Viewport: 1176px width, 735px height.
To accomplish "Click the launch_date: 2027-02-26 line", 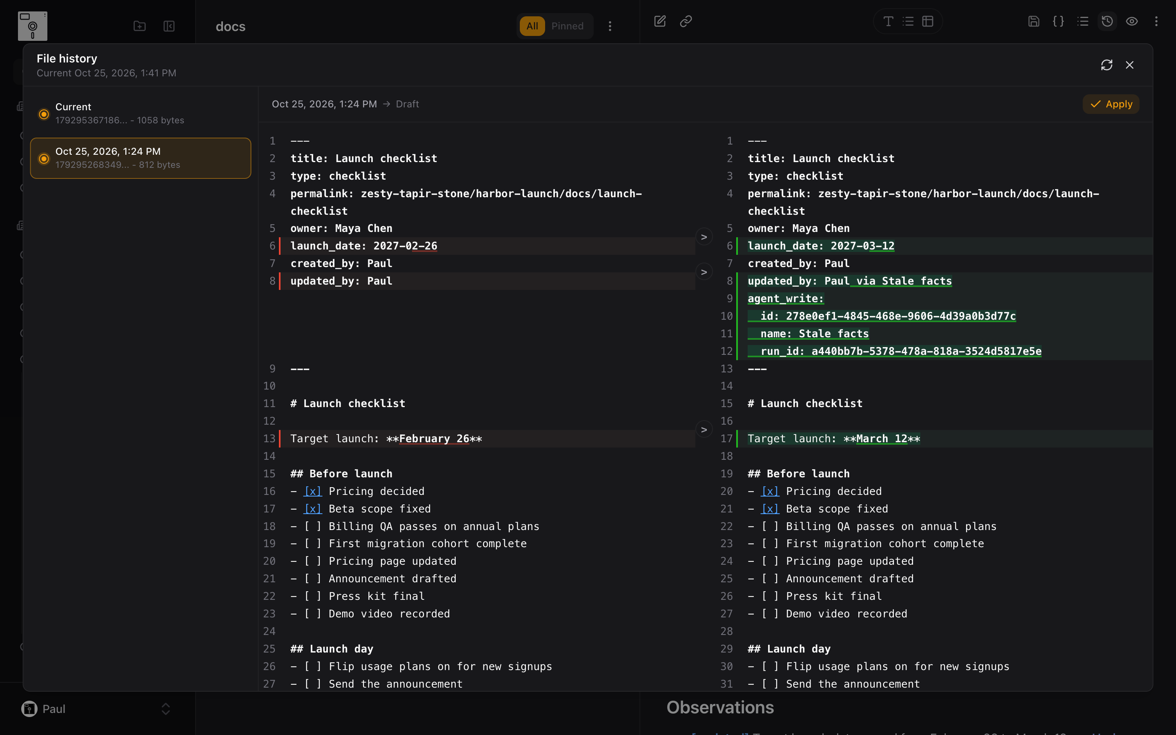I will click(488, 246).
